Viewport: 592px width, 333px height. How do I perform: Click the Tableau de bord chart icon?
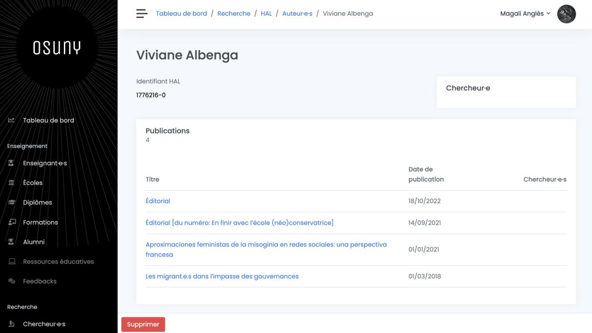pyautogui.click(x=12, y=120)
